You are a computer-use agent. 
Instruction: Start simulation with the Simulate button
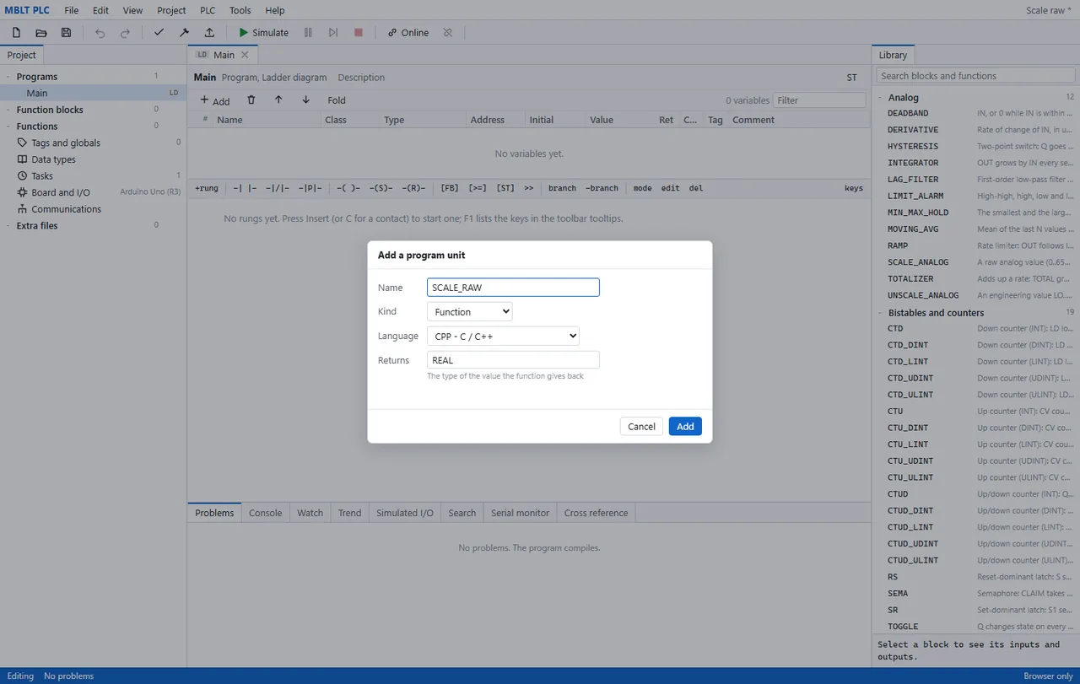pos(263,33)
